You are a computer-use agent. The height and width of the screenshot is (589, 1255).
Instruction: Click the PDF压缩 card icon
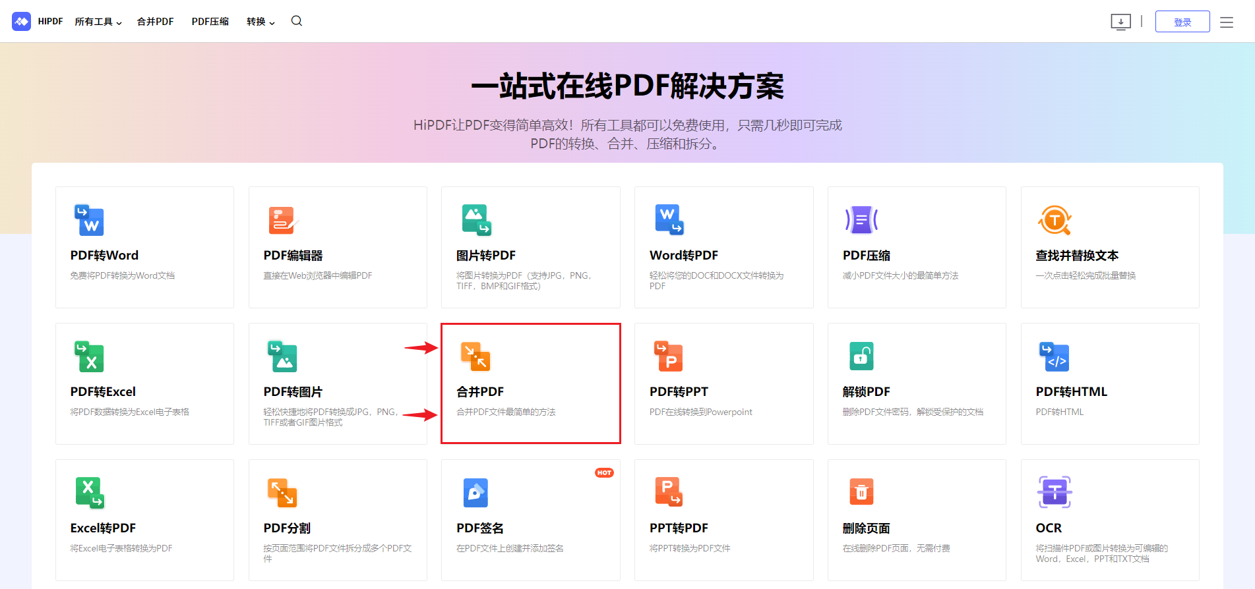861,220
